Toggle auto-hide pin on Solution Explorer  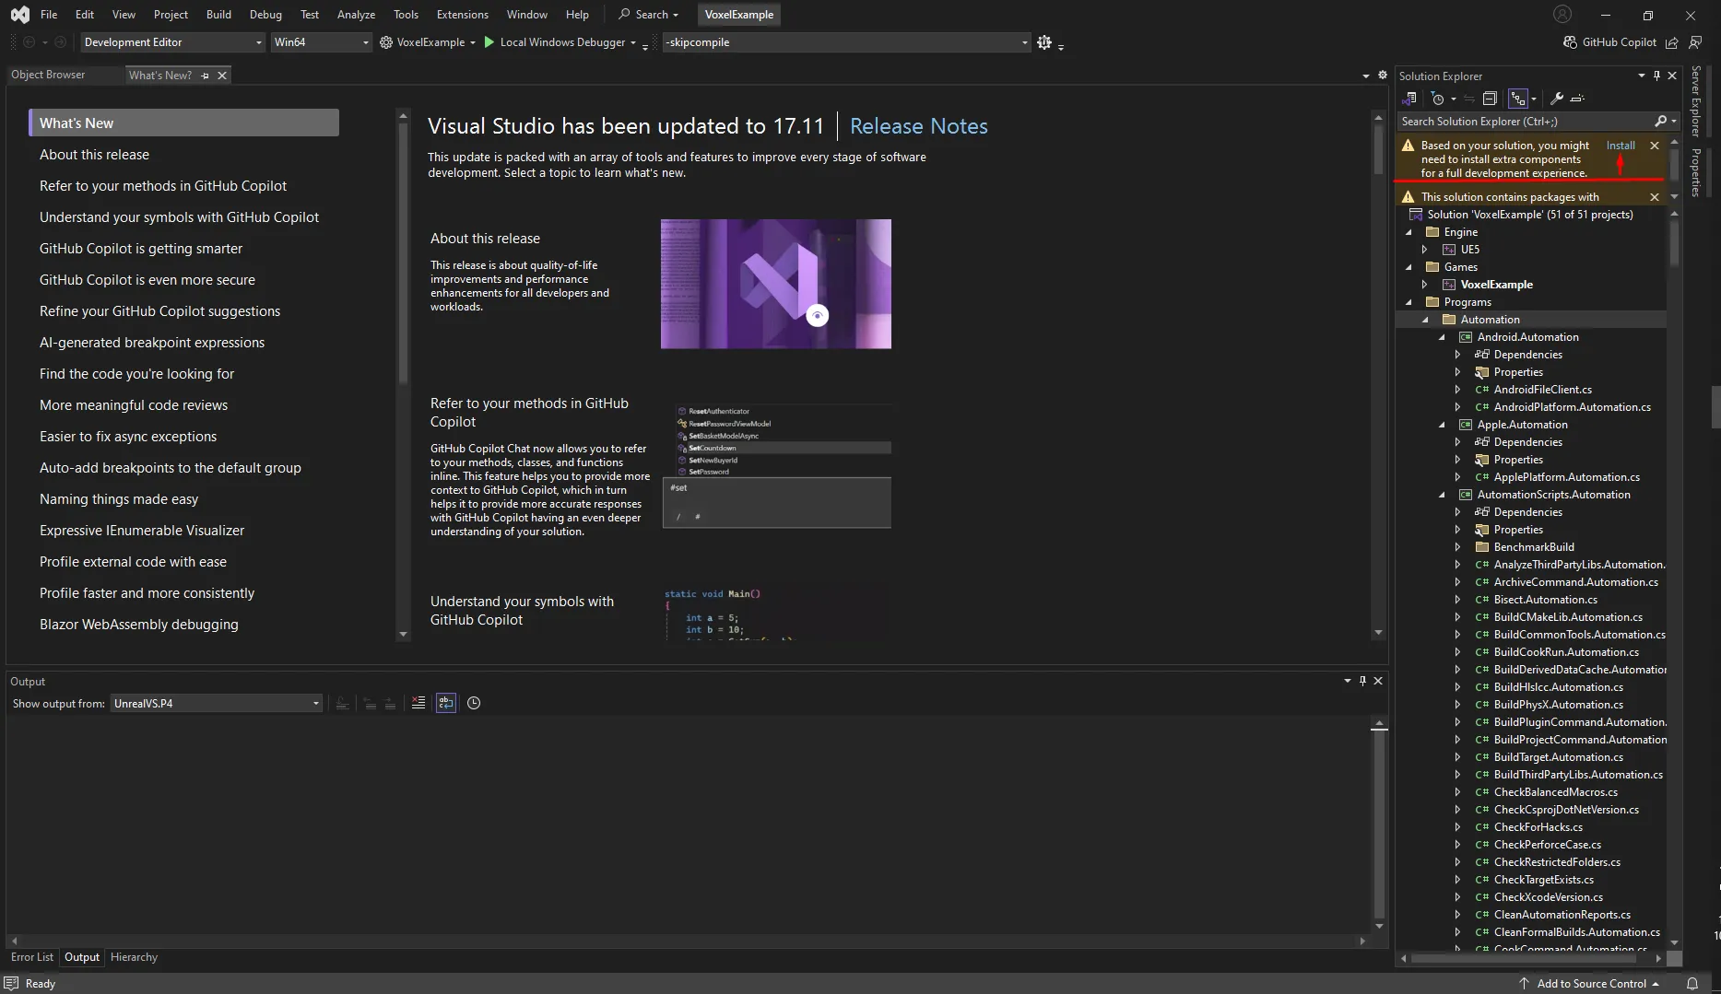(1656, 76)
